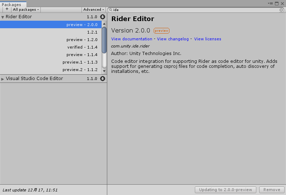Open the window options menu icon
Screen dimensions: 286x195
tap(270, 4)
